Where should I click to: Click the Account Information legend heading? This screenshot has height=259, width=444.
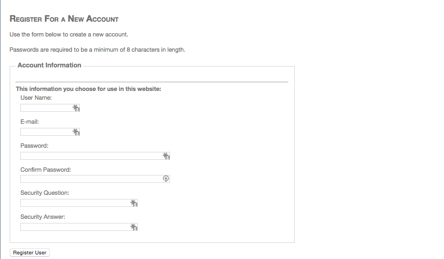49,66
